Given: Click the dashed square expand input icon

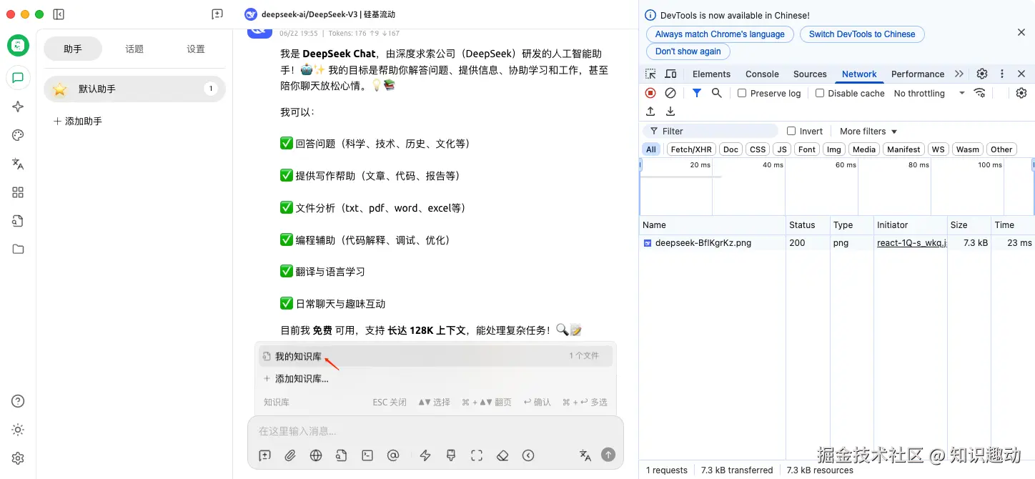Looking at the screenshot, I should (477, 455).
